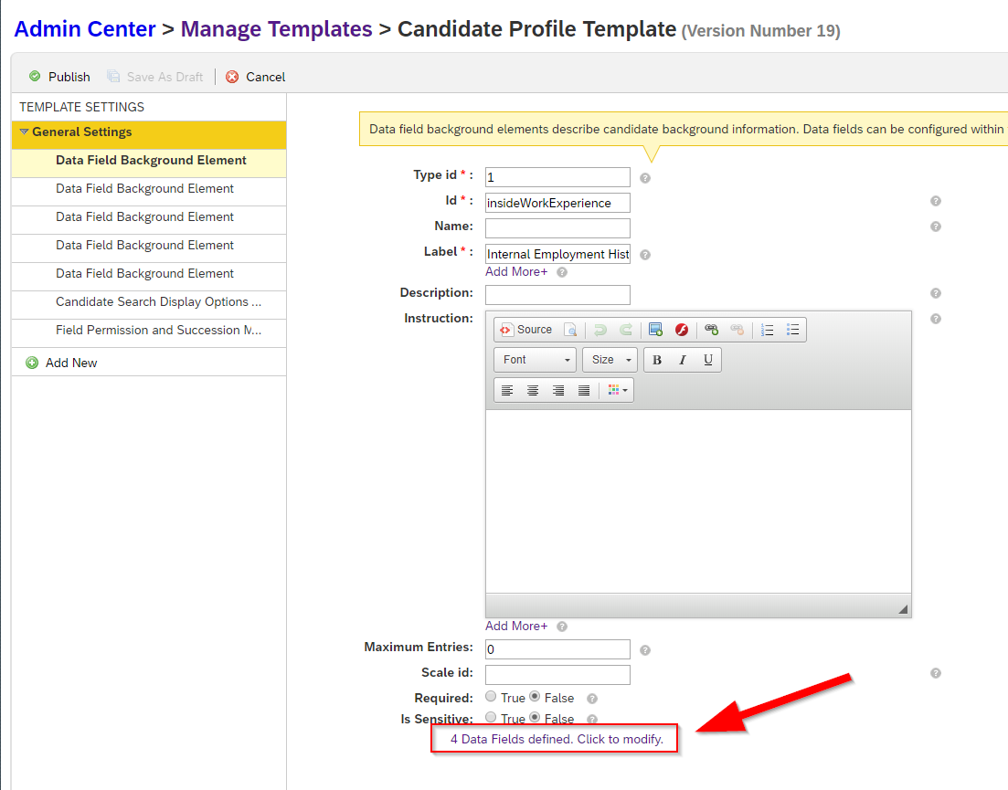Cancel template editing

tap(255, 77)
